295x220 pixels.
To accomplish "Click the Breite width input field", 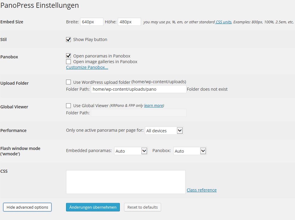I will pyautogui.click(x=92, y=22).
